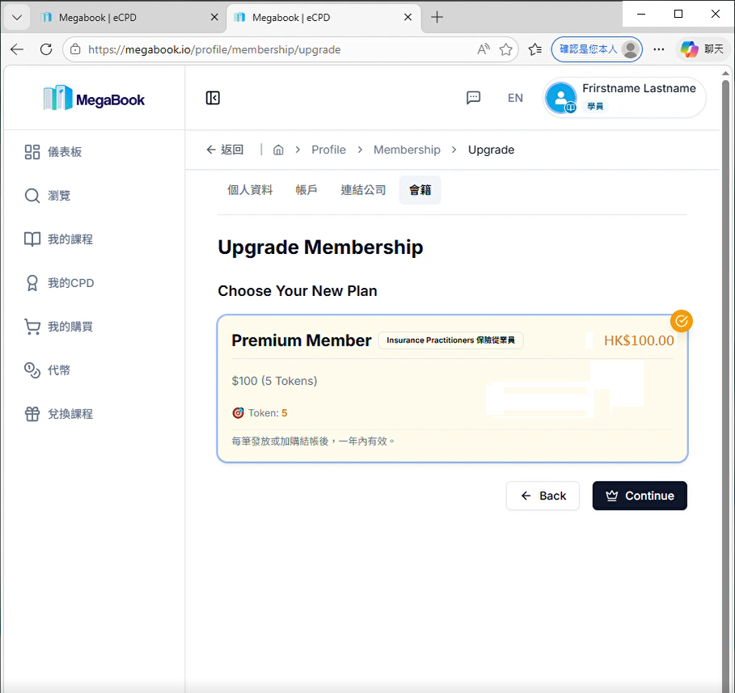Open Copilot 聊天 button
735x693 pixels.
pyautogui.click(x=702, y=49)
